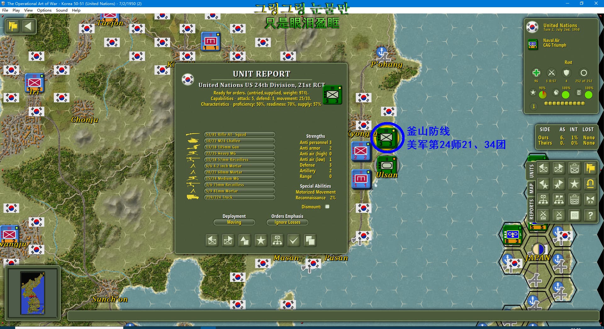This screenshot has height=329, width=604.
Task: Open the File menu
Action: pos(5,10)
